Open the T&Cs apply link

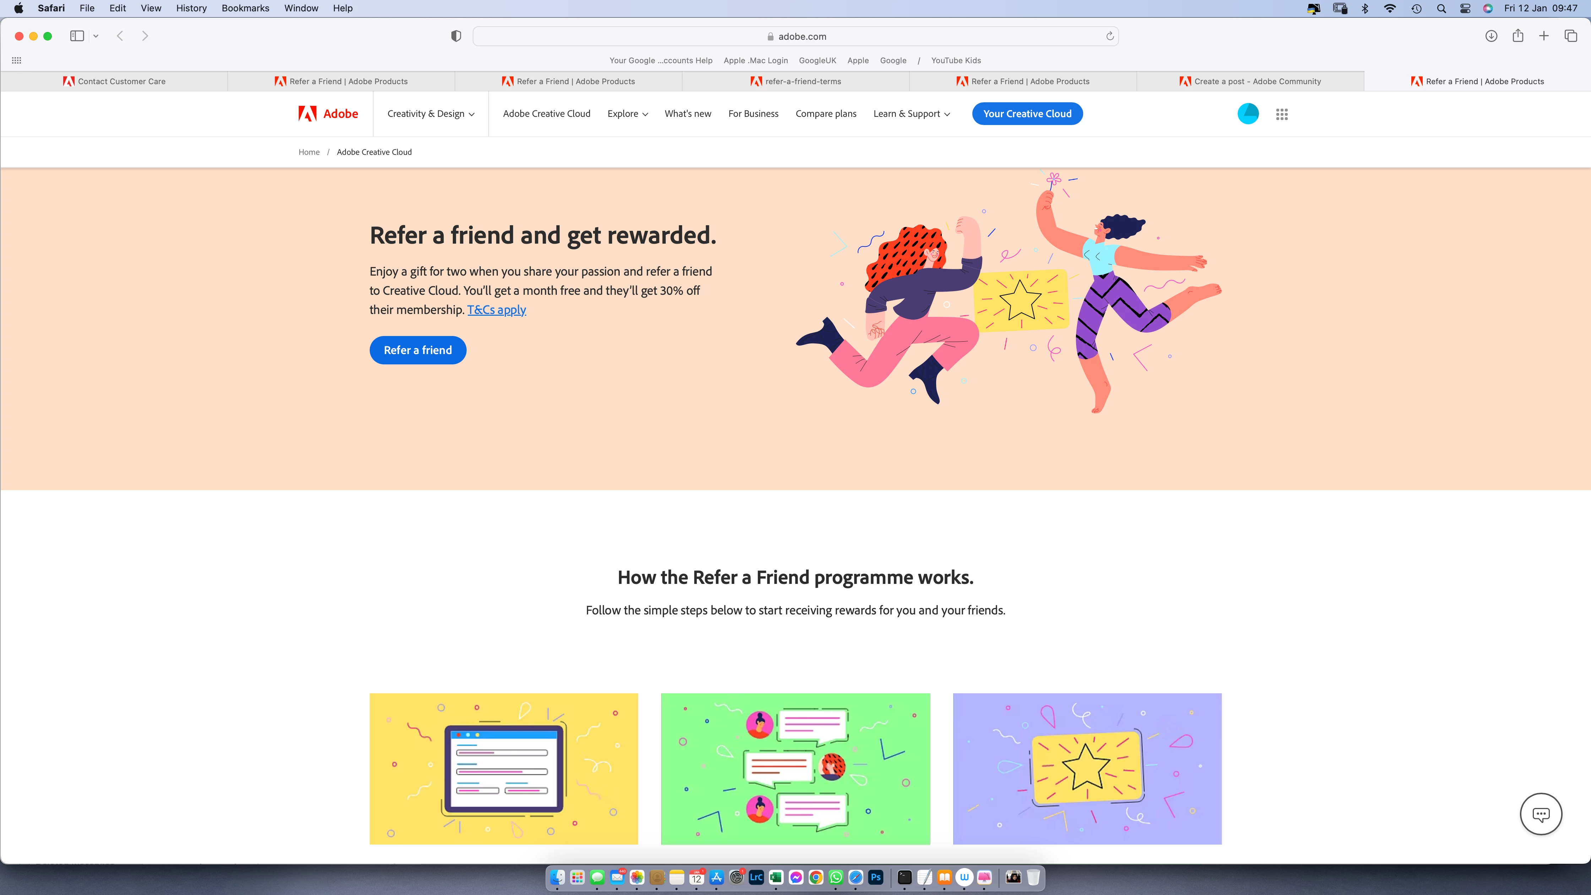click(x=496, y=309)
